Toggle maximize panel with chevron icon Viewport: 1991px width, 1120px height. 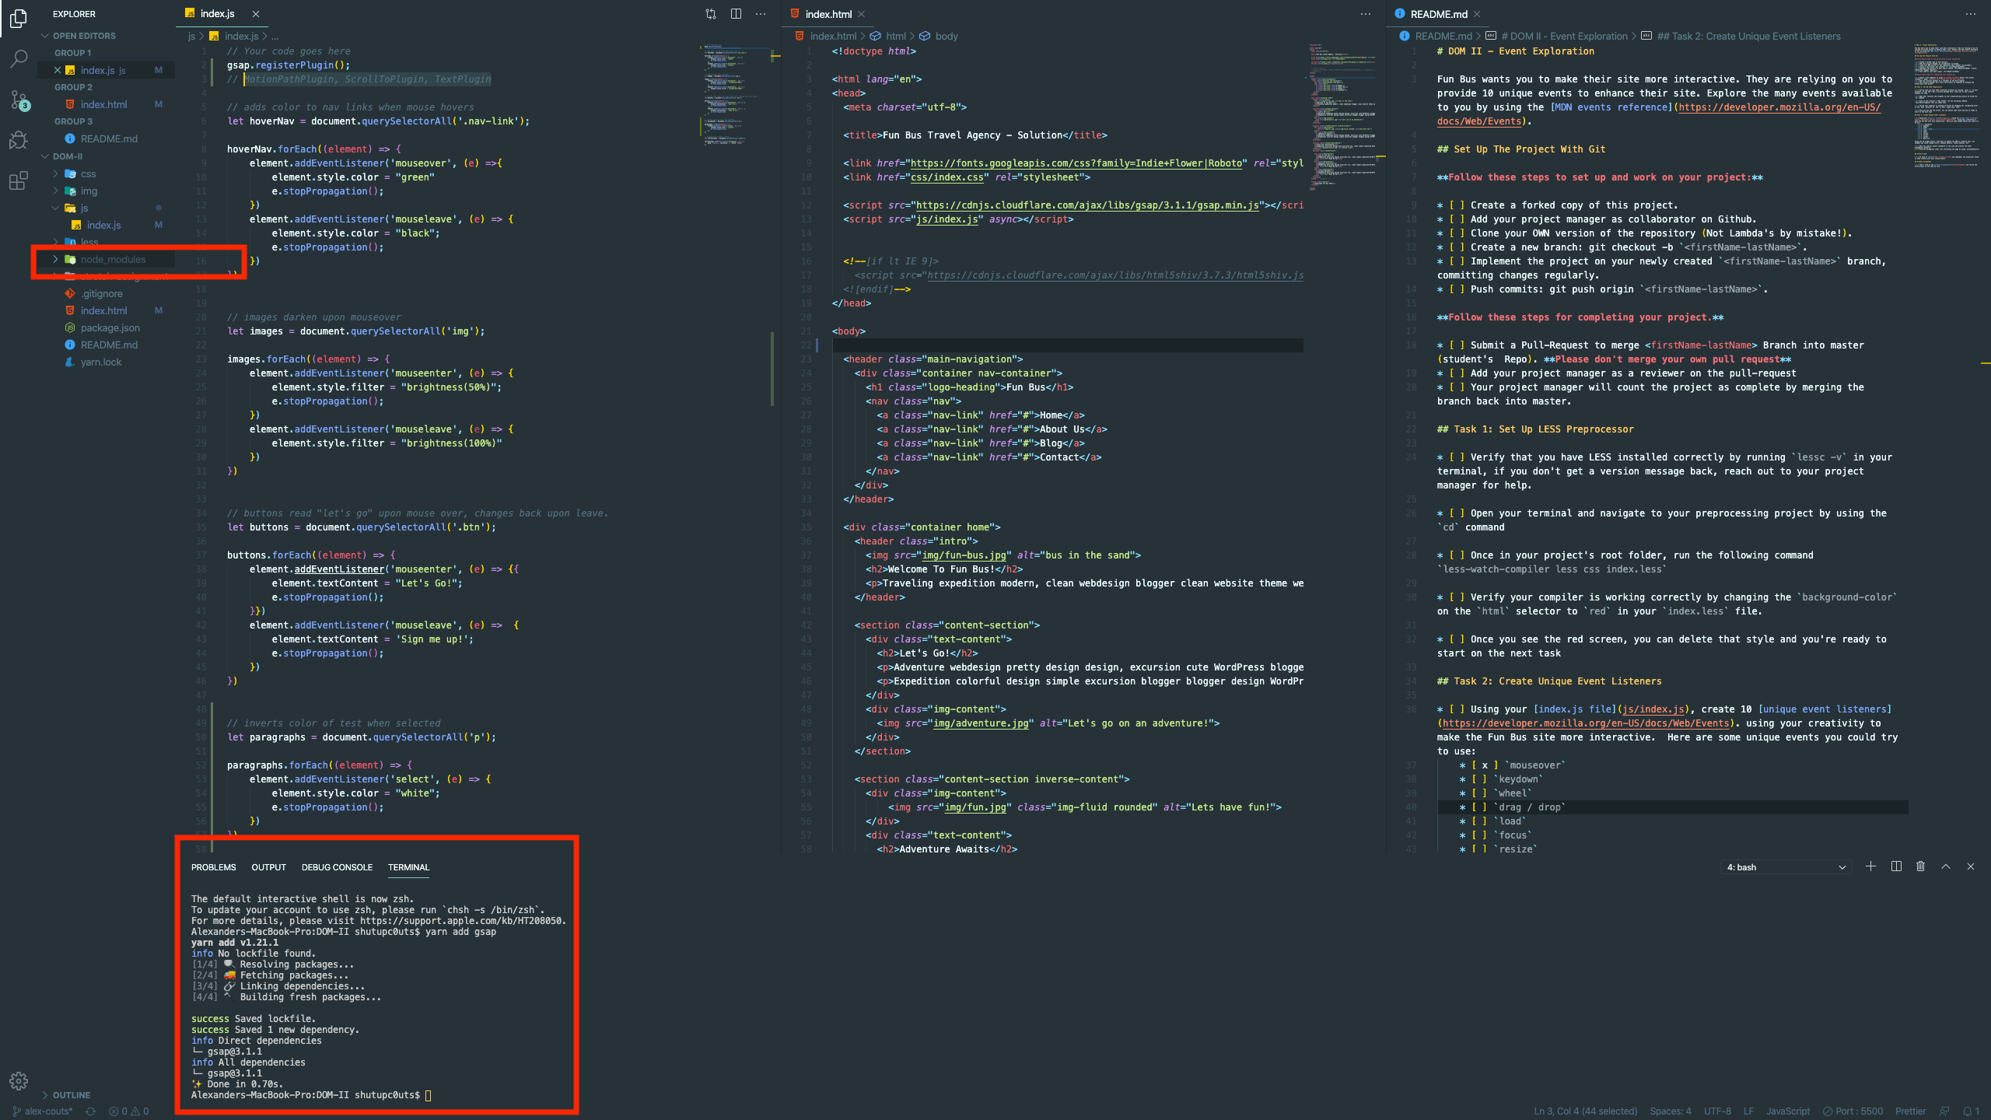click(1945, 866)
